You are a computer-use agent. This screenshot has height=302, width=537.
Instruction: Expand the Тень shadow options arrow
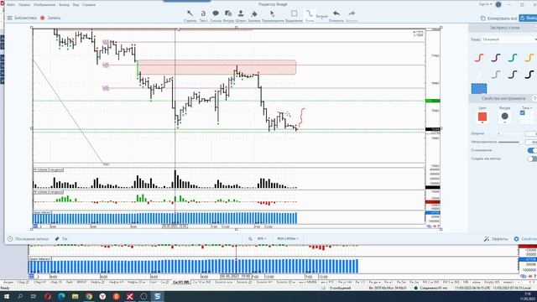point(531,108)
